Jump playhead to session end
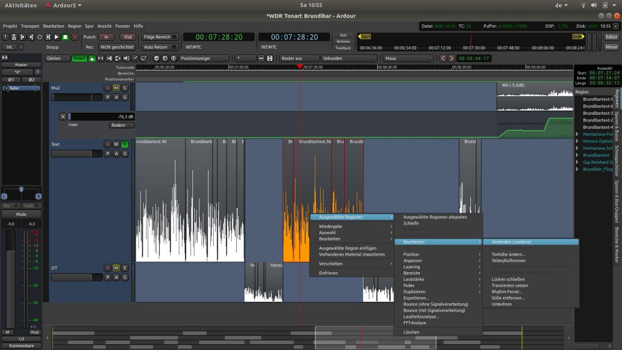The height and width of the screenshot is (350, 622). (31, 37)
